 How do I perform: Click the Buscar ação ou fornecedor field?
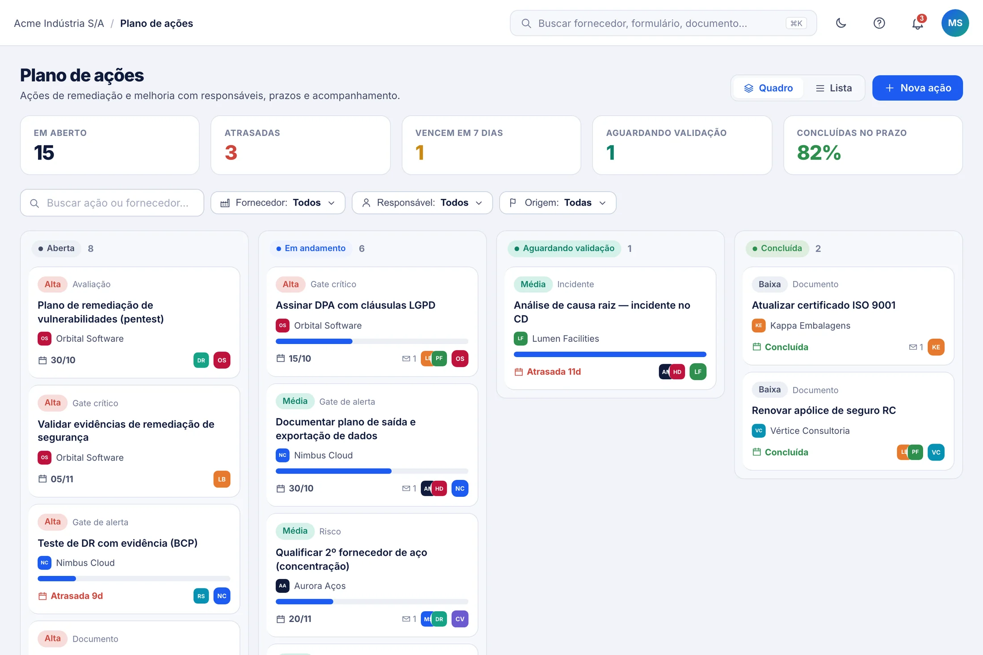coord(112,203)
